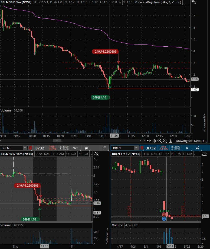This screenshot has height=249, width=210.
Task: Click the .8732 last price in daily panel
Action: tap(150, 148)
